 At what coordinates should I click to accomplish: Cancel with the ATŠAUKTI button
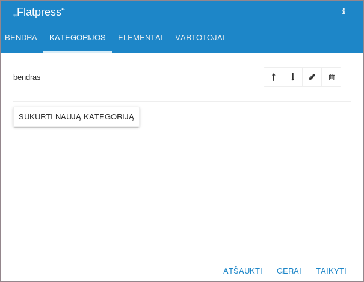click(x=242, y=271)
